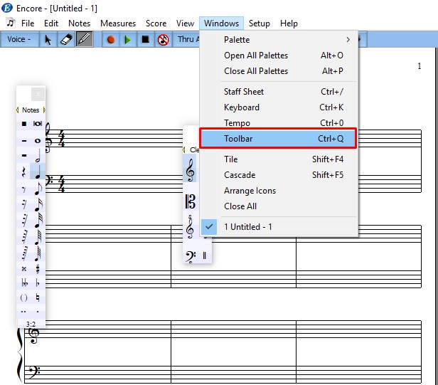Select the alto C clef in Clefs palette

[191, 201]
